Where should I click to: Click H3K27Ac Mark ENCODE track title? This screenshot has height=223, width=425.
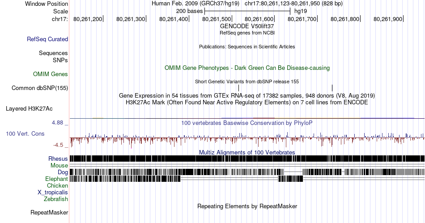point(247,102)
